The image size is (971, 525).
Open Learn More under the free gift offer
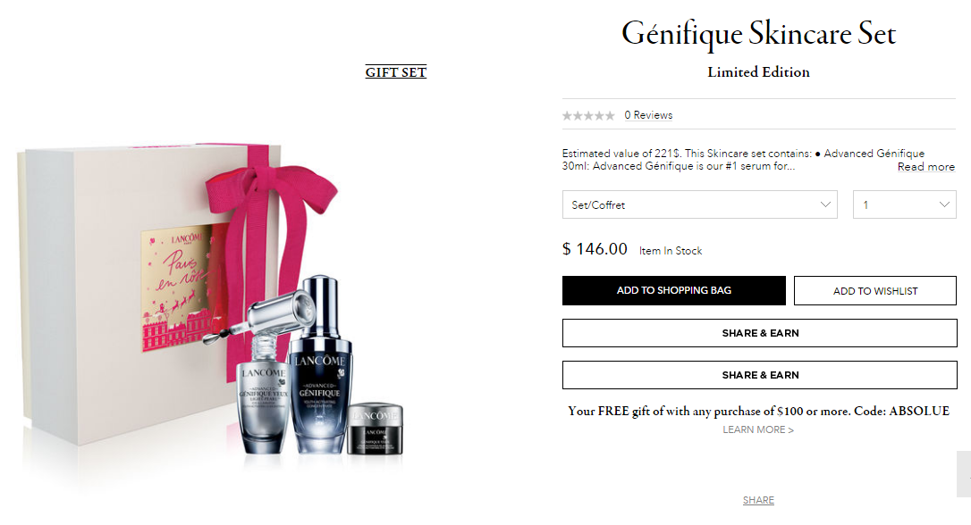(758, 429)
